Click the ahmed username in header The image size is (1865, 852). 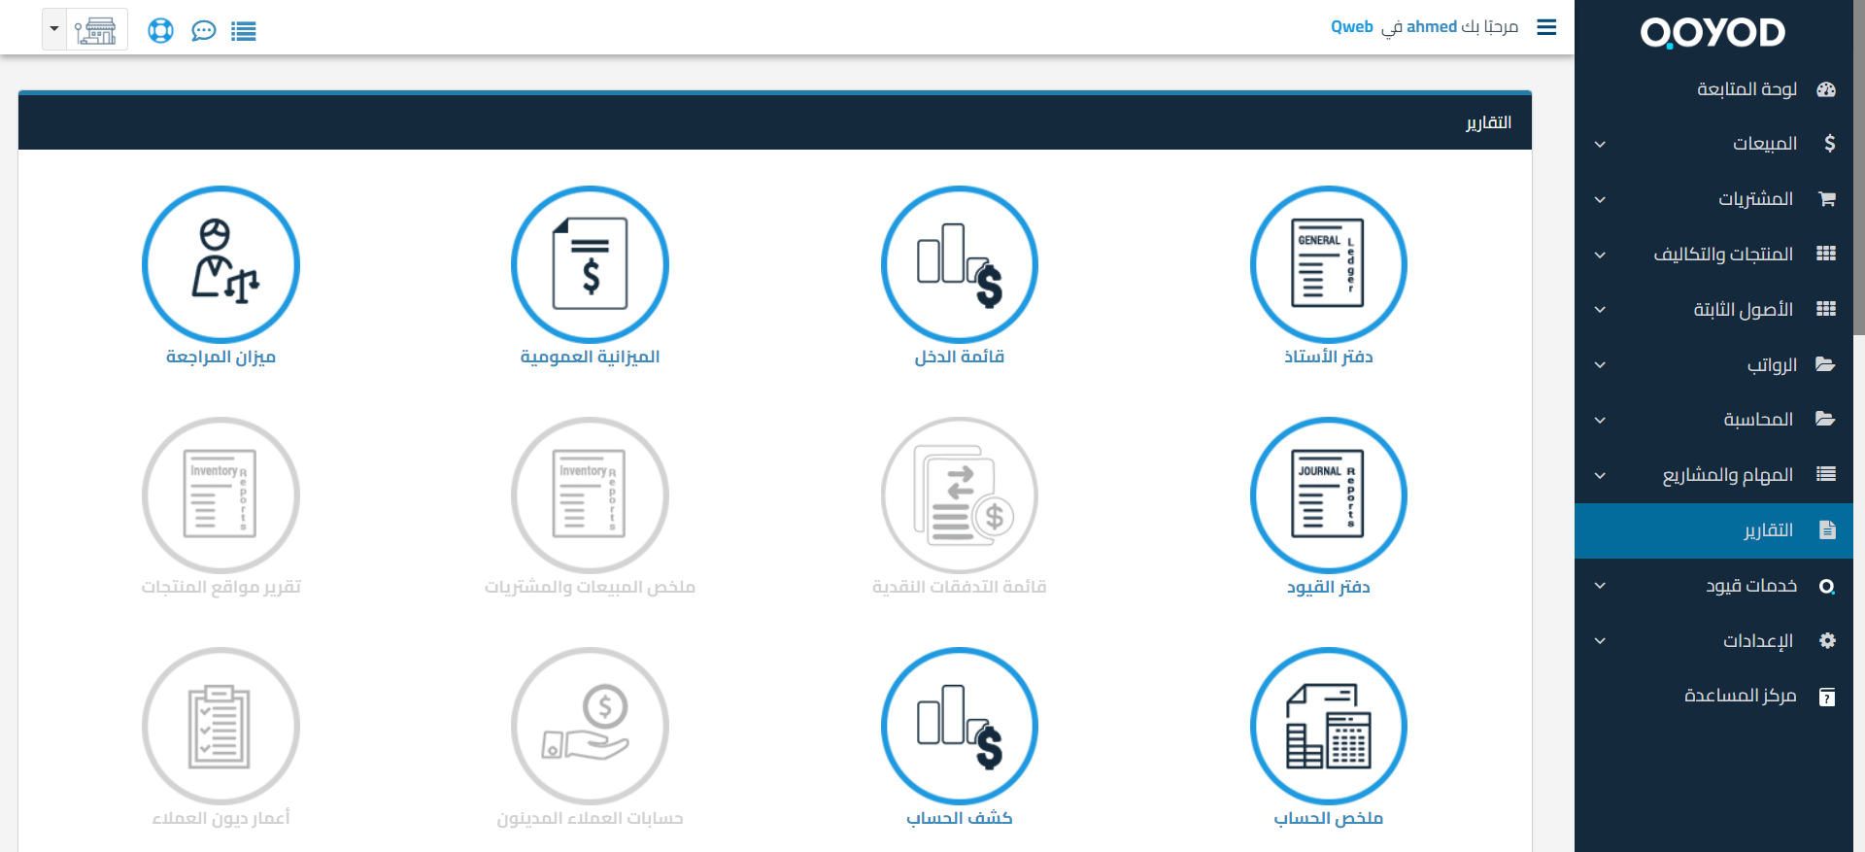pos(1432,27)
